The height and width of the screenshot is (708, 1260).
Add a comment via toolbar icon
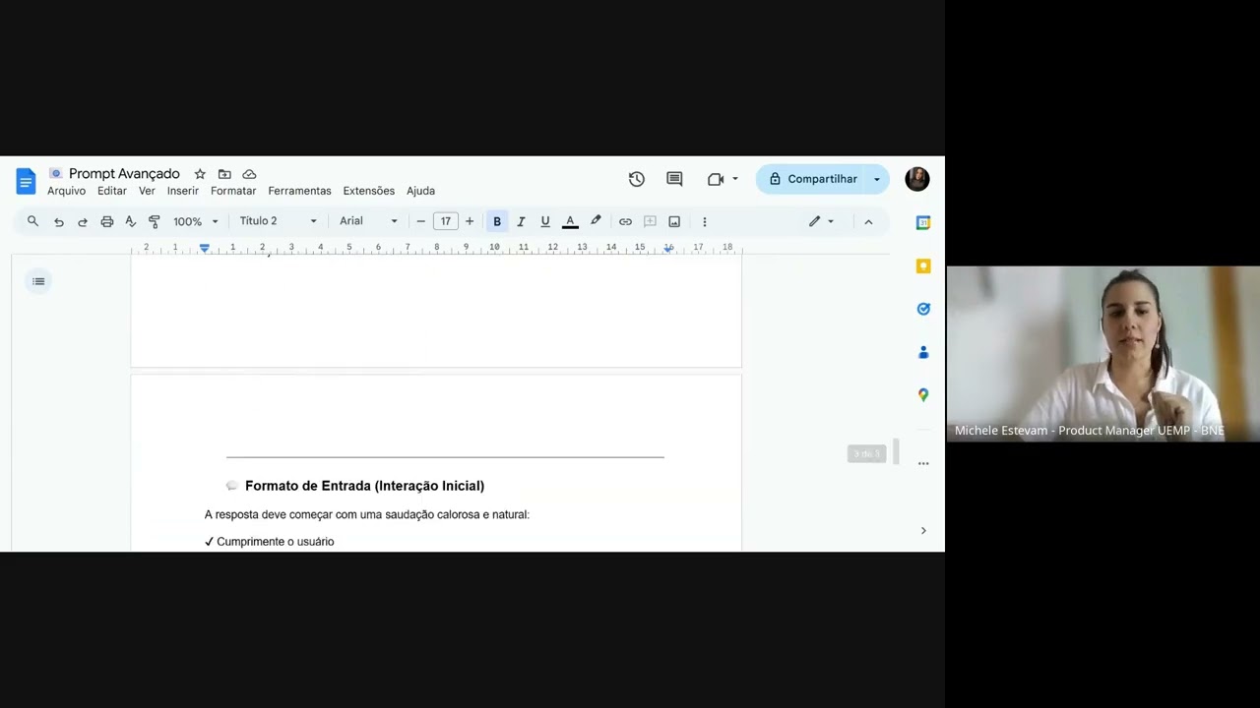pyautogui.click(x=650, y=221)
